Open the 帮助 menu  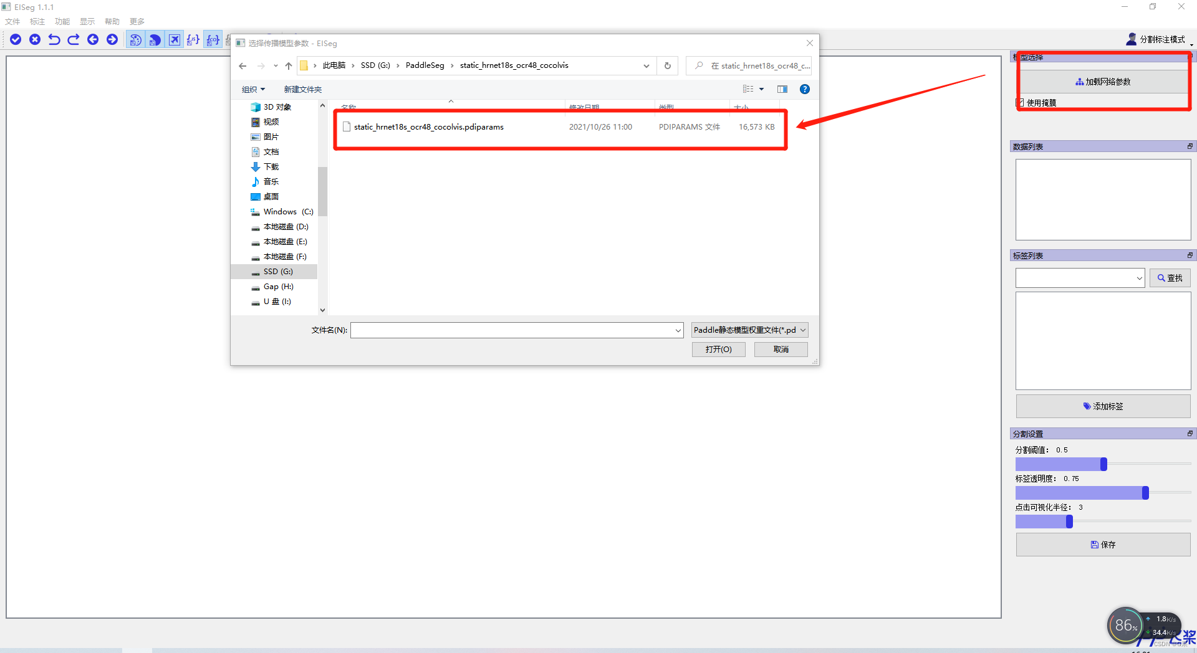[x=112, y=22]
